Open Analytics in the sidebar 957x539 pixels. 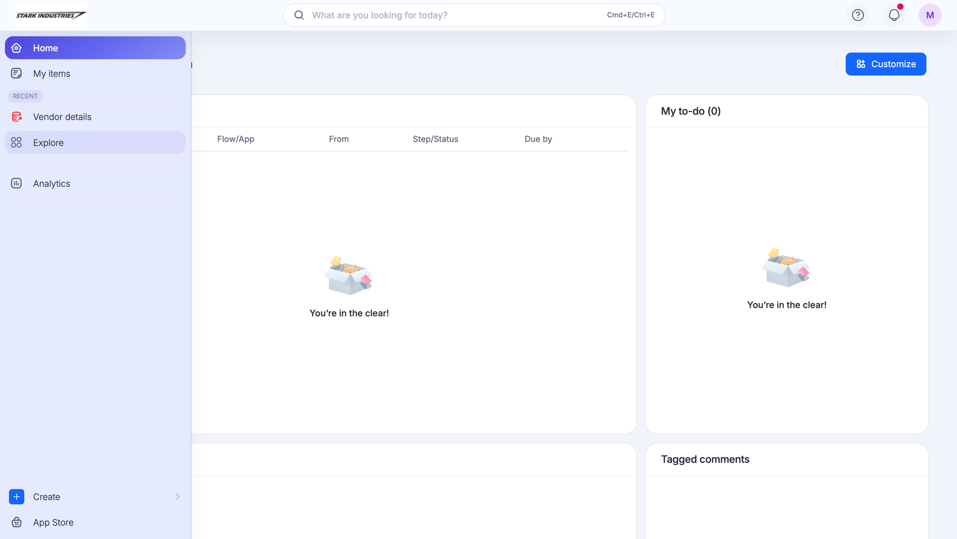[x=95, y=184]
